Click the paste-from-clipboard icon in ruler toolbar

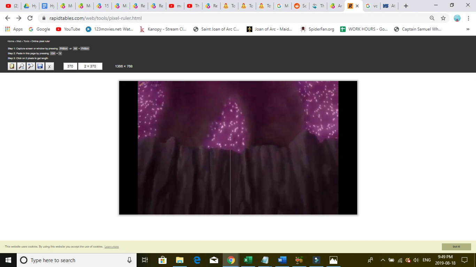click(x=12, y=66)
